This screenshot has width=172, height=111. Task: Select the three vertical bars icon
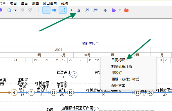55,10
